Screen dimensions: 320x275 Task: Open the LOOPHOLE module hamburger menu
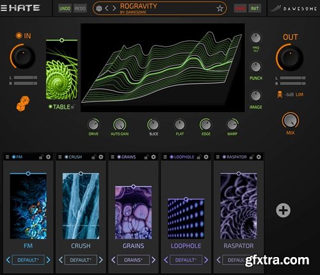pyautogui.click(x=165, y=157)
